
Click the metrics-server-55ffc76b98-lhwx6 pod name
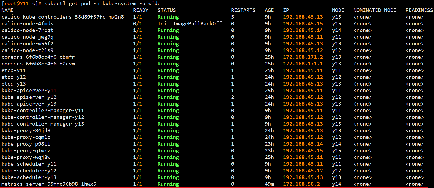pyautogui.click(x=49, y=184)
